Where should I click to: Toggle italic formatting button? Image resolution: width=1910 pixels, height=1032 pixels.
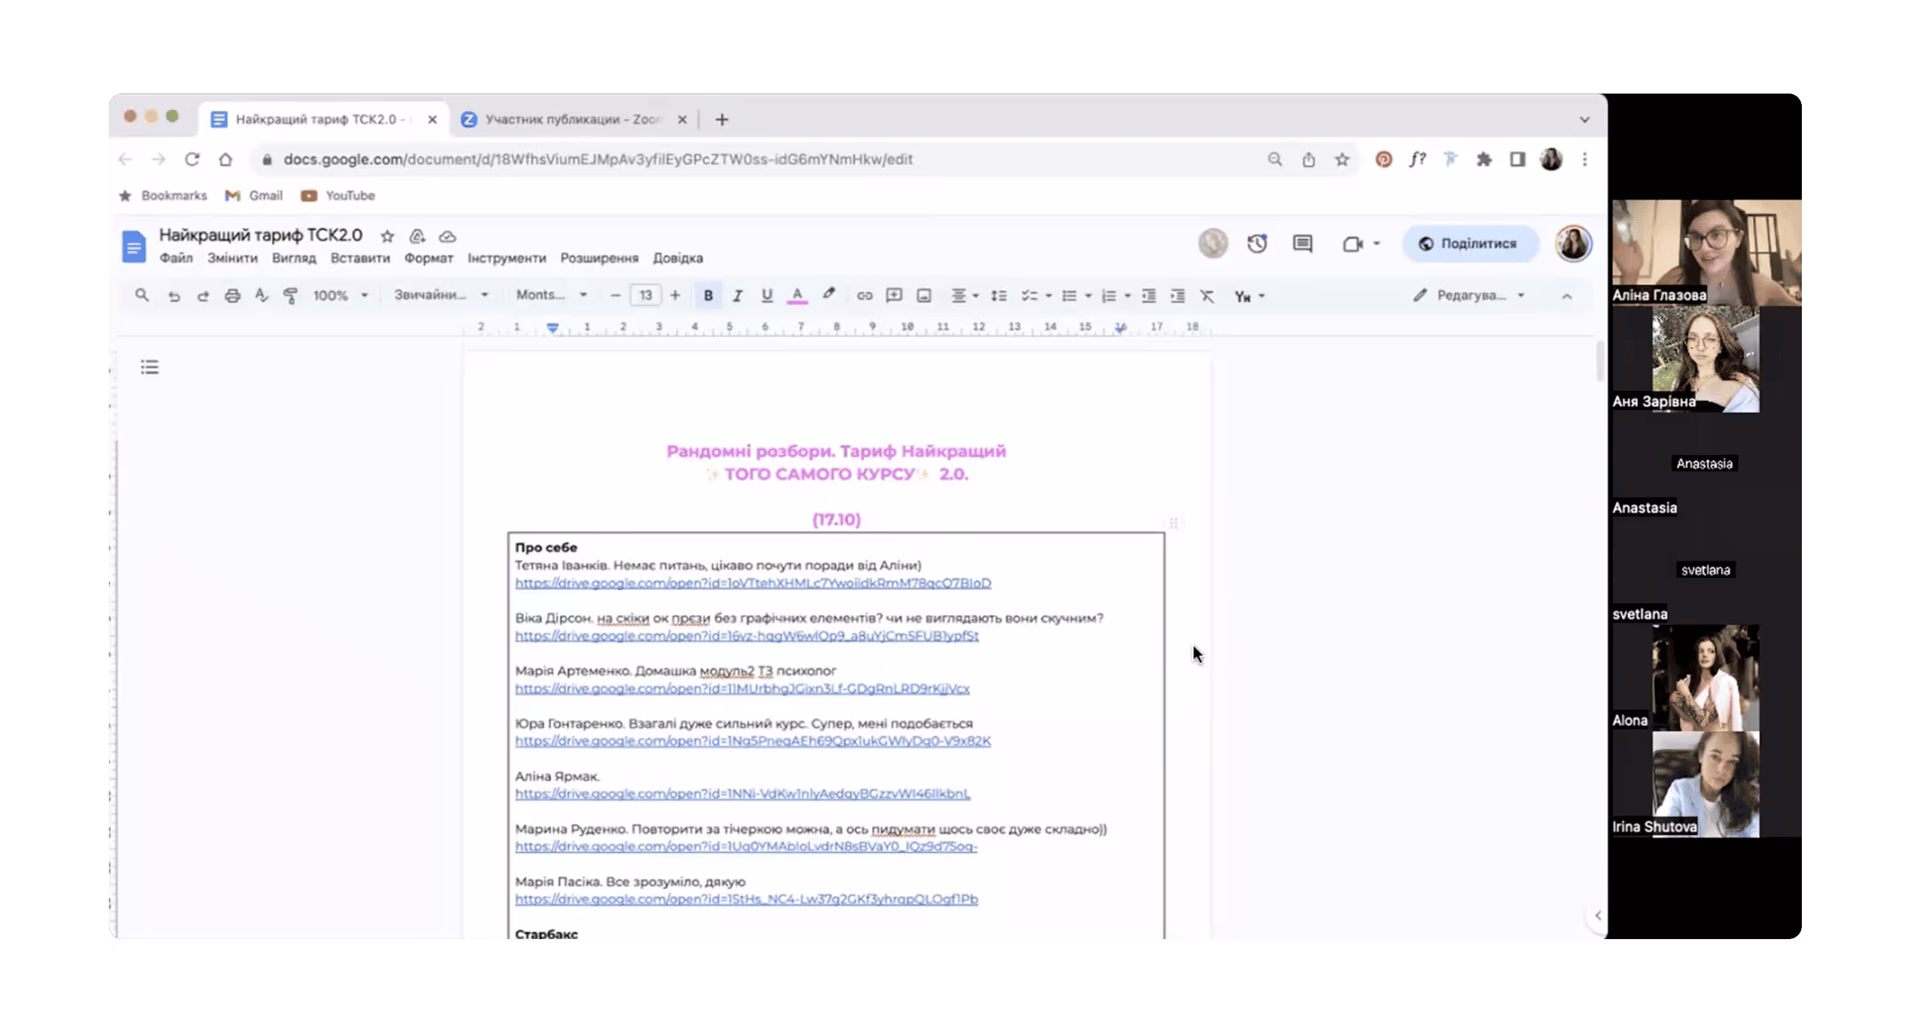(737, 296)
